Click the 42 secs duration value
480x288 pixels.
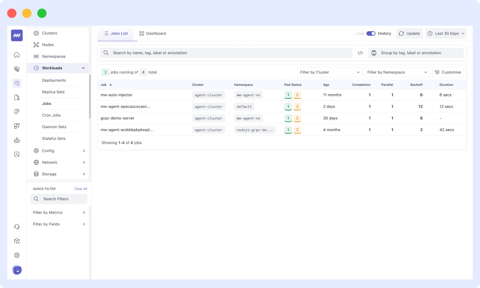[446, 130]
